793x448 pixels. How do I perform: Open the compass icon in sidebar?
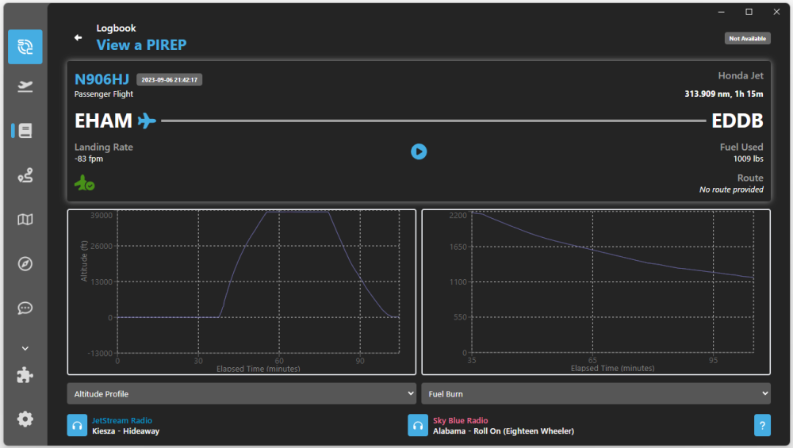(25, 264)
